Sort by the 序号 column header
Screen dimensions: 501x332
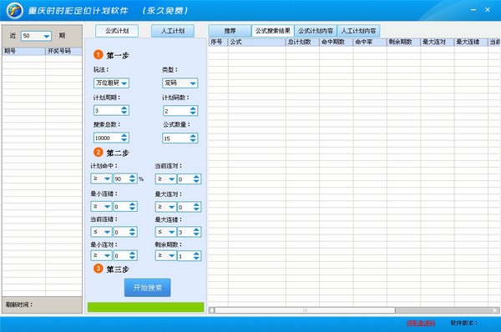(x=218, y=43)
